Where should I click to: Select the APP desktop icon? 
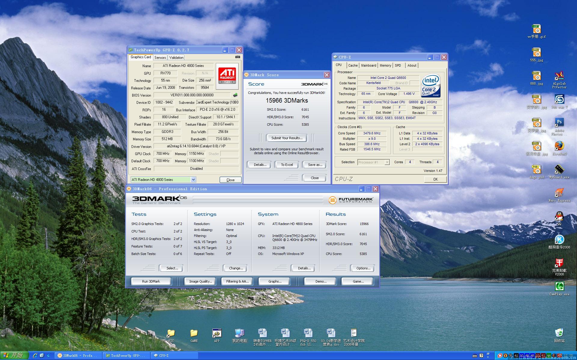point(217,336)
